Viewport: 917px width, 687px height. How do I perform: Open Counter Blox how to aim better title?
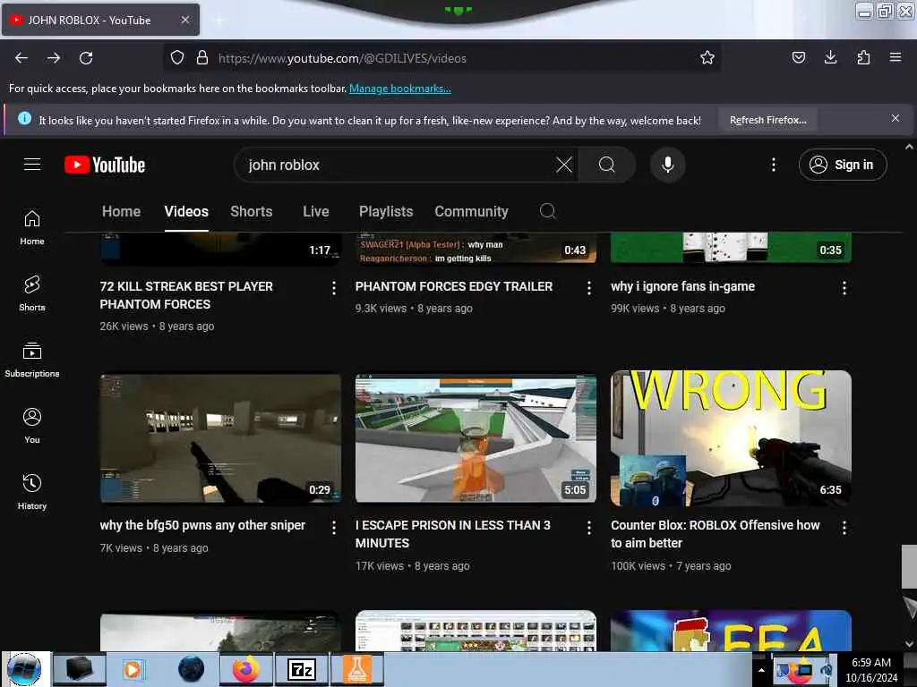[x=716, y=534]
